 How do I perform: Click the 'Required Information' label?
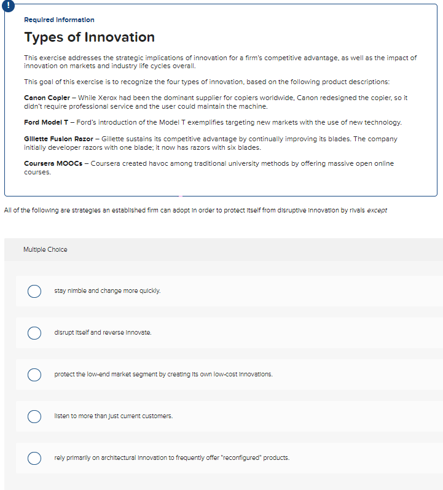point(59,20)
